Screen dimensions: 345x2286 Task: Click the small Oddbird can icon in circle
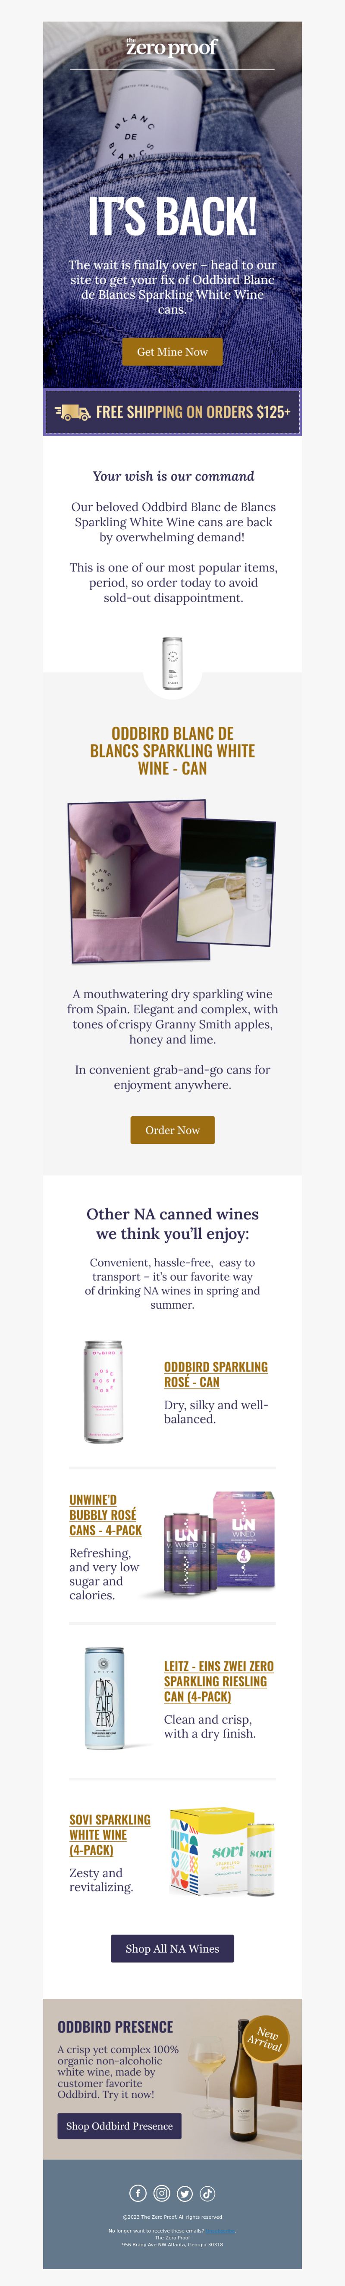coord(172,662)
